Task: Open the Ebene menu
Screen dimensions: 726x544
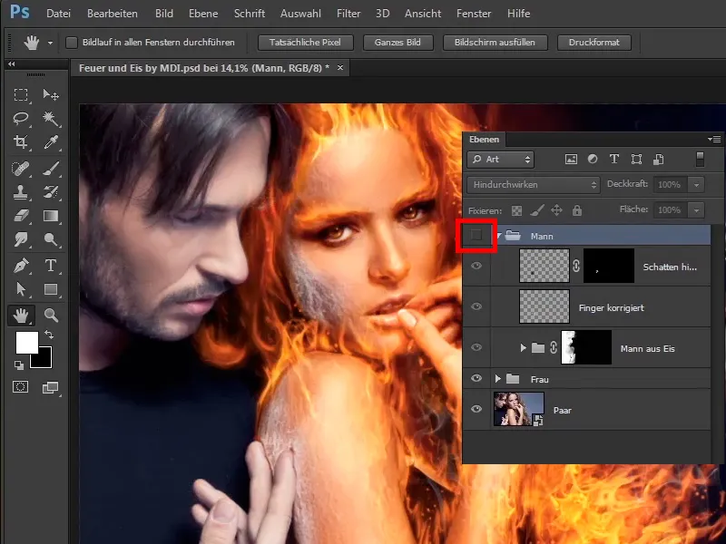Action: click(x=203, y=14)
